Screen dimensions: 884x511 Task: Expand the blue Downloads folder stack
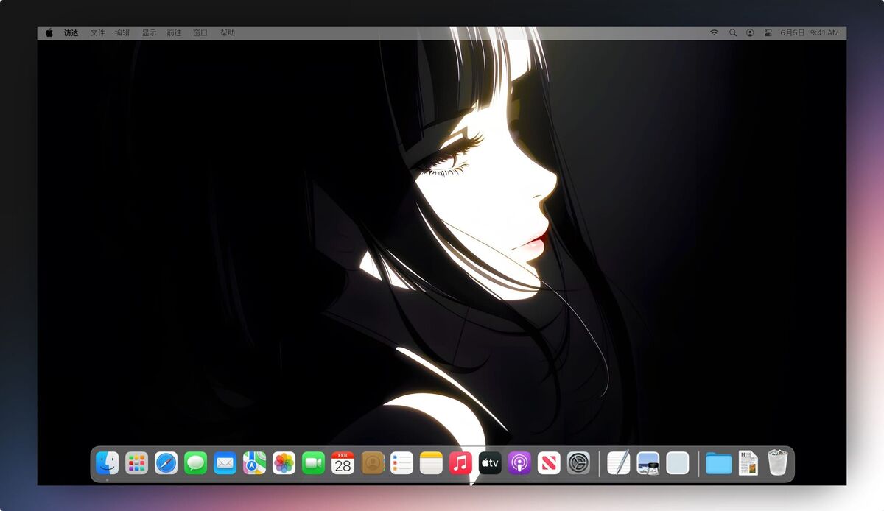[718, 463]
